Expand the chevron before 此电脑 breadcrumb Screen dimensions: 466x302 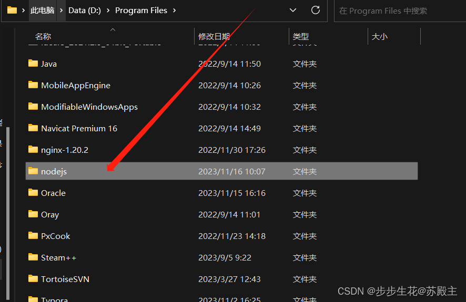[x=23, y=11]
